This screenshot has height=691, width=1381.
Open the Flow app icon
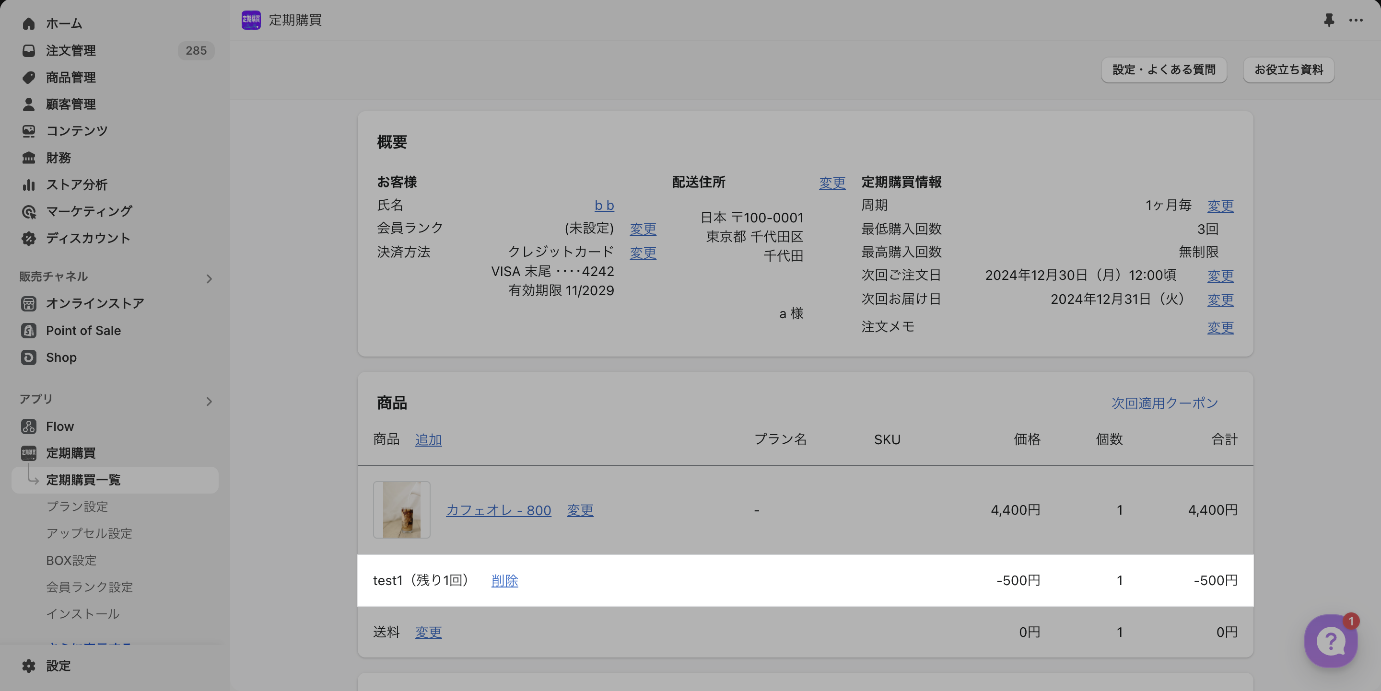[28, 426]
